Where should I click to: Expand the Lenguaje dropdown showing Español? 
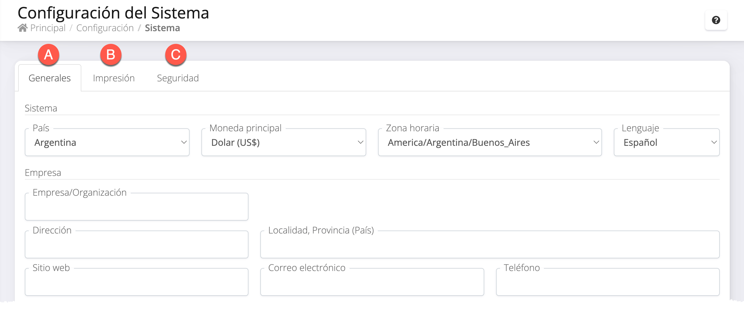pos(667,142)
